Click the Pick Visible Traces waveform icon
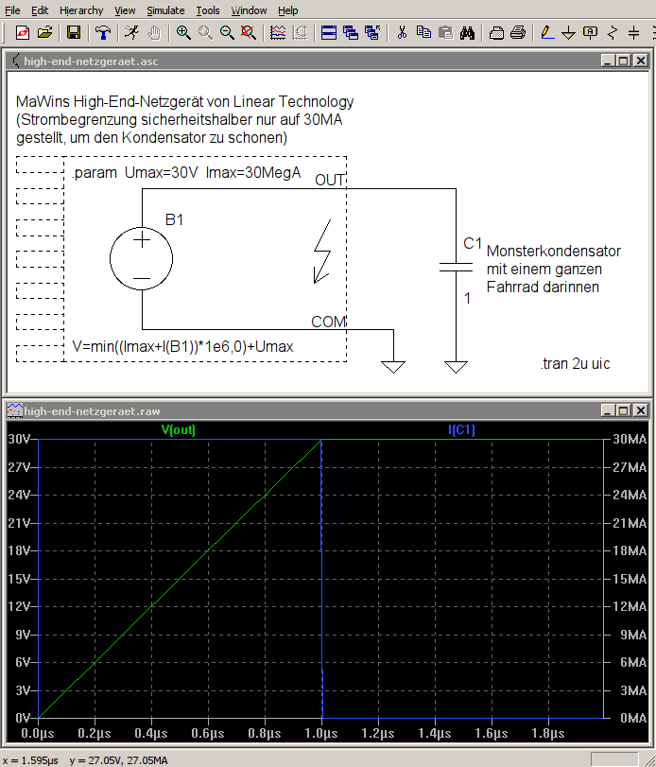The height and width of the screenshot is (767, 656). tap(278, 33)
